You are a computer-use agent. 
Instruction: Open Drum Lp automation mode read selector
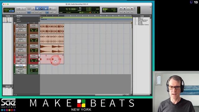tap(23, 31)
